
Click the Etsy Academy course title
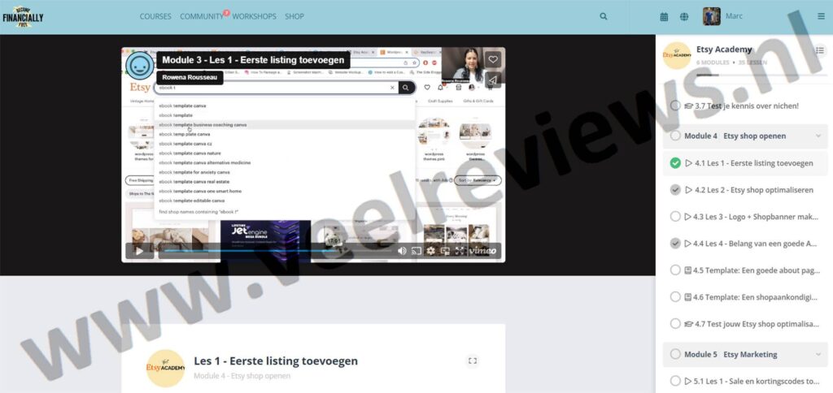point(724,50)
